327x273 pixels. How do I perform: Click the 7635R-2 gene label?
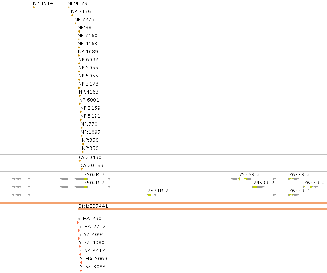point(314,183)
